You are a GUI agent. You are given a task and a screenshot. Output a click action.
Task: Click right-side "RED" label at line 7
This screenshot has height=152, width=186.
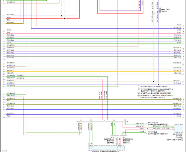click(179, 25)
